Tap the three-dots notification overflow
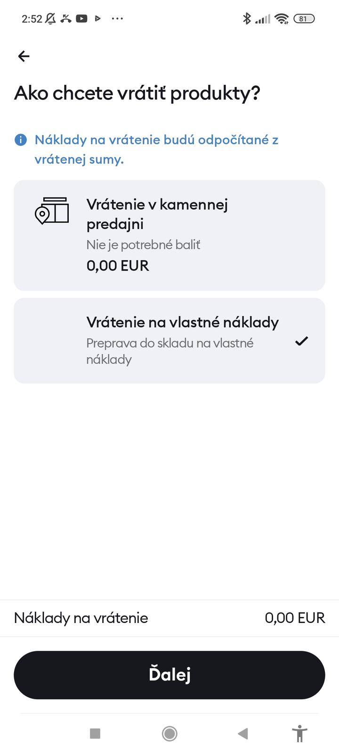Image resolution: width=339 pixels, height=754 pixels. tap(117, 19)
